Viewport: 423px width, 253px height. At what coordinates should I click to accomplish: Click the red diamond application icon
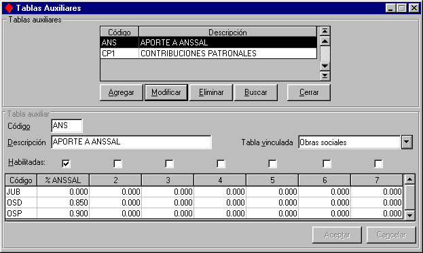[x=9, y=8]
